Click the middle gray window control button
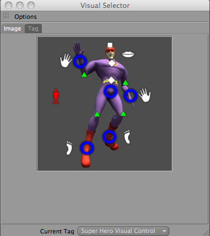This screenshot has width=210, height=236. click(x=20, y=5)
